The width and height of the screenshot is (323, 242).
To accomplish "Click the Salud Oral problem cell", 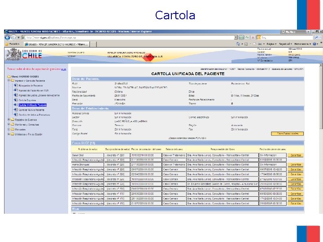I will point(87,156).
